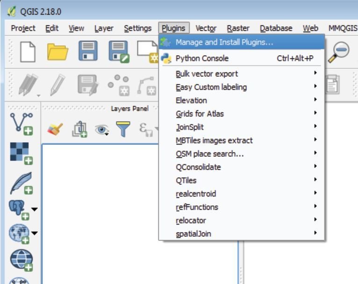358x284 pixels.
Task: Open the Web menu
Action: pyautogui.click(x=310, y=29)
